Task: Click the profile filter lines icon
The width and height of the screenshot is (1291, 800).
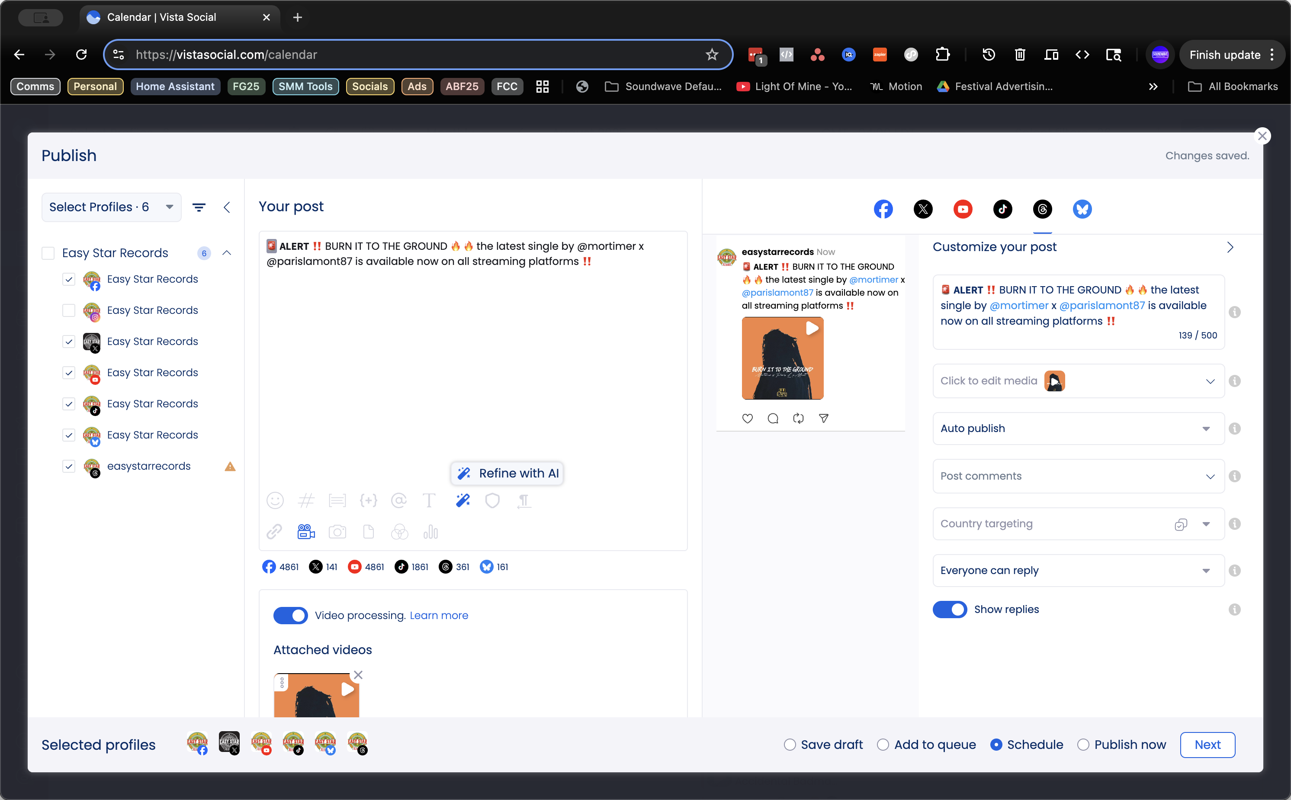Action: click(199, 207)
